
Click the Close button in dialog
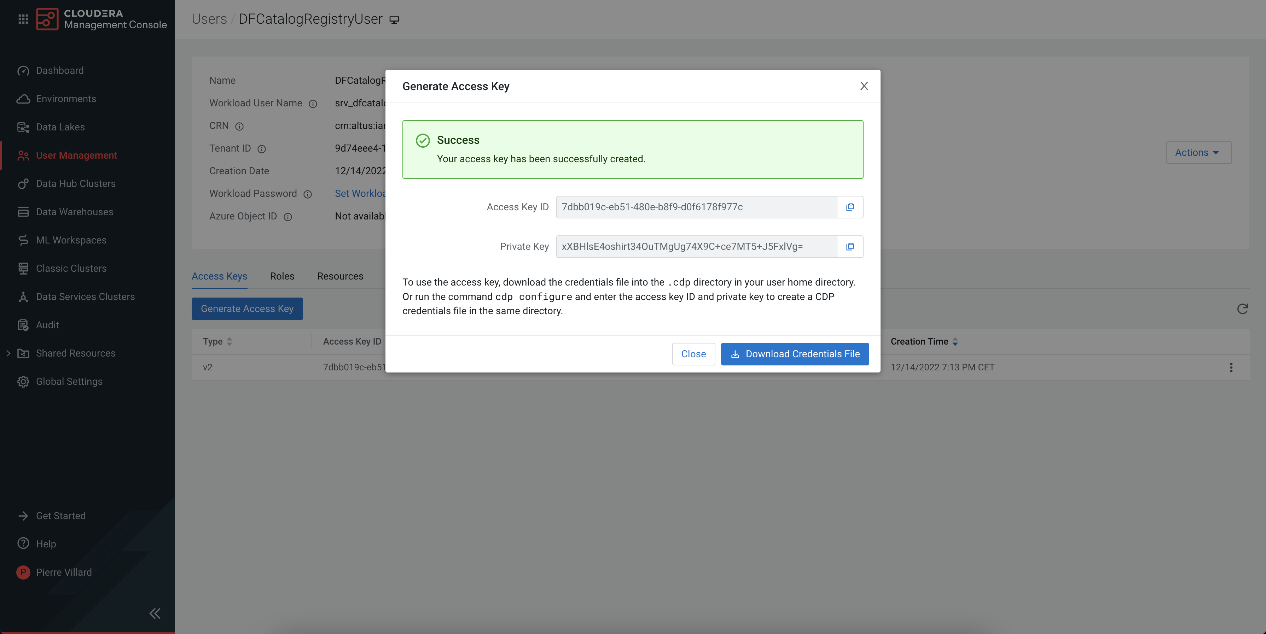693,354
